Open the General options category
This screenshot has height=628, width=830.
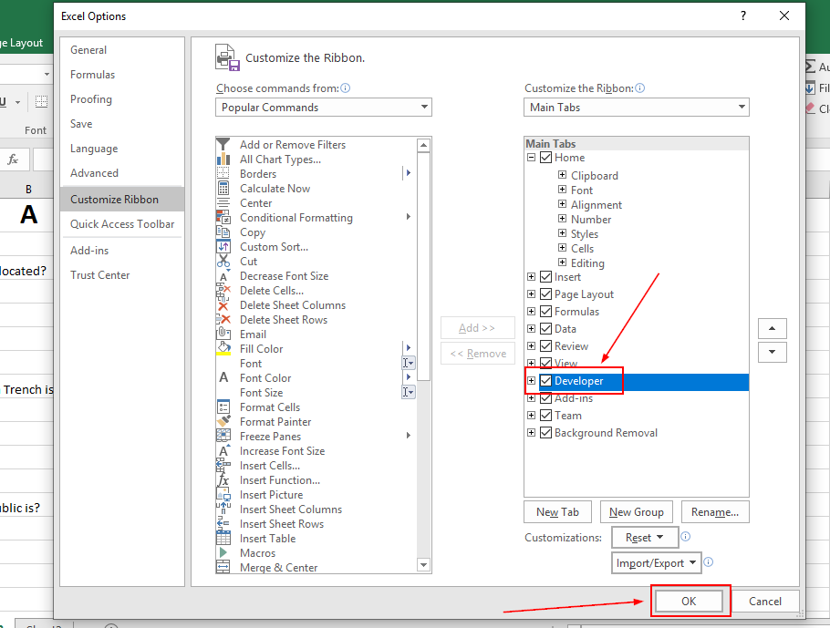tap(121, 50)
